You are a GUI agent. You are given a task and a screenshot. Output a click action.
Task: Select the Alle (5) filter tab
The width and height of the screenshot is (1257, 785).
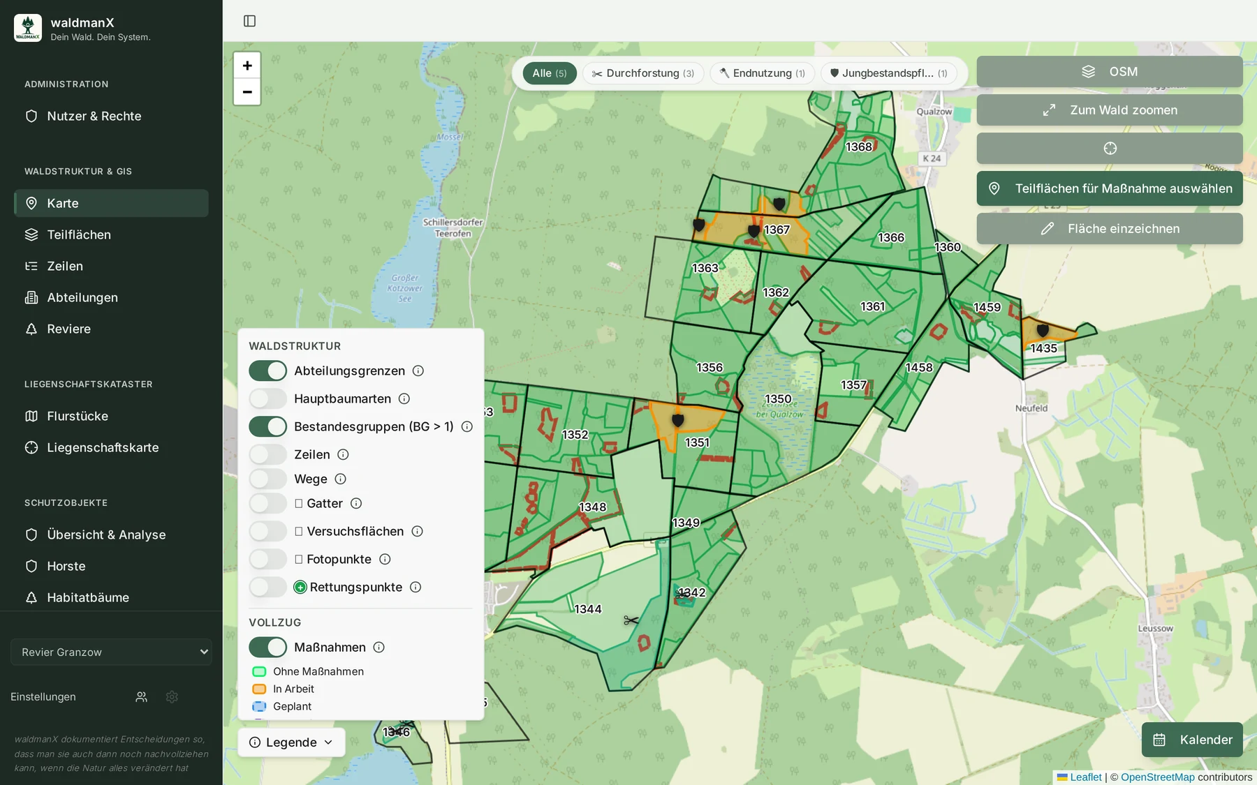tap(550, 73)
